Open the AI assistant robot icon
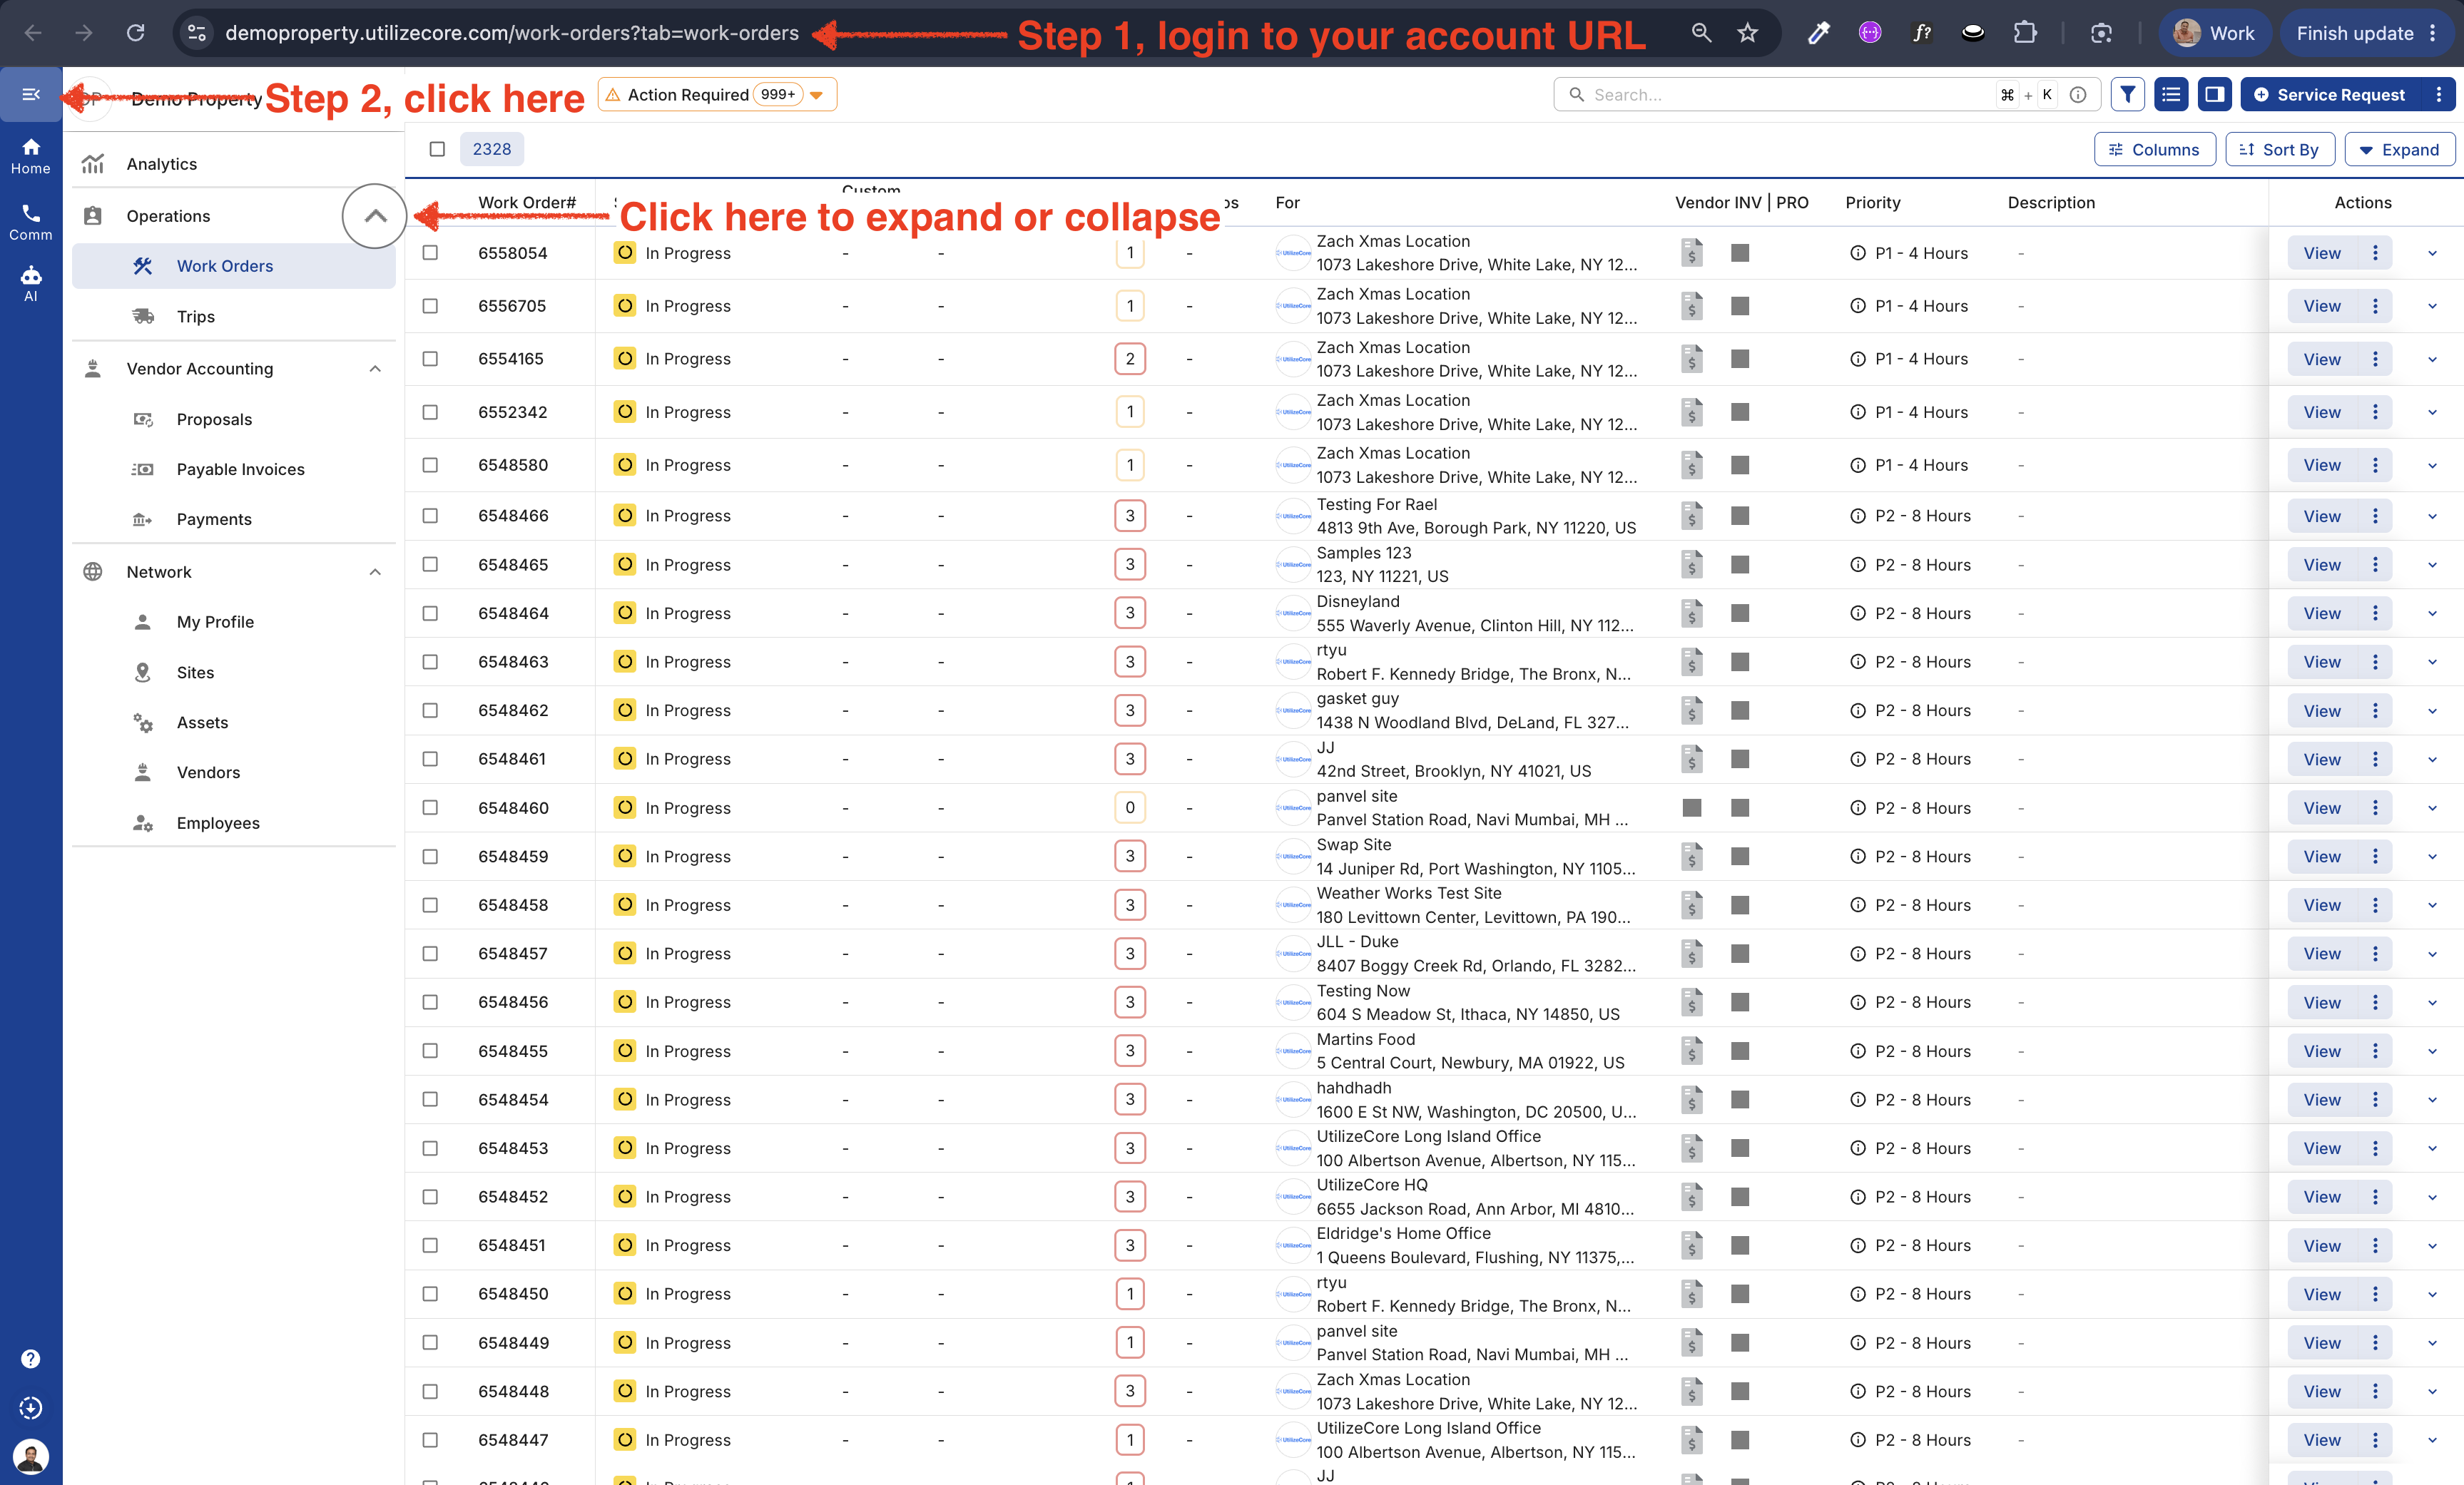The image size is (2464, 1485). [31, 284]
